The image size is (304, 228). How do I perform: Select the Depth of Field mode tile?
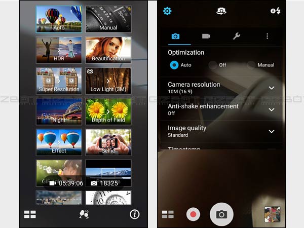(x=108, y=111)
